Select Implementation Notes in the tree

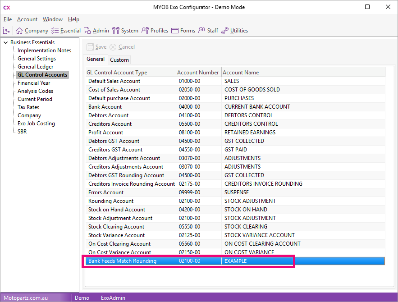45,50
